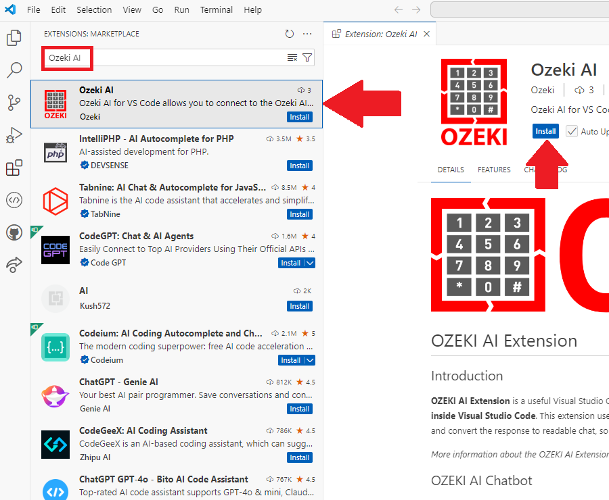Click the command center search bar
609x500 pixels.
[x=520, y=9]
